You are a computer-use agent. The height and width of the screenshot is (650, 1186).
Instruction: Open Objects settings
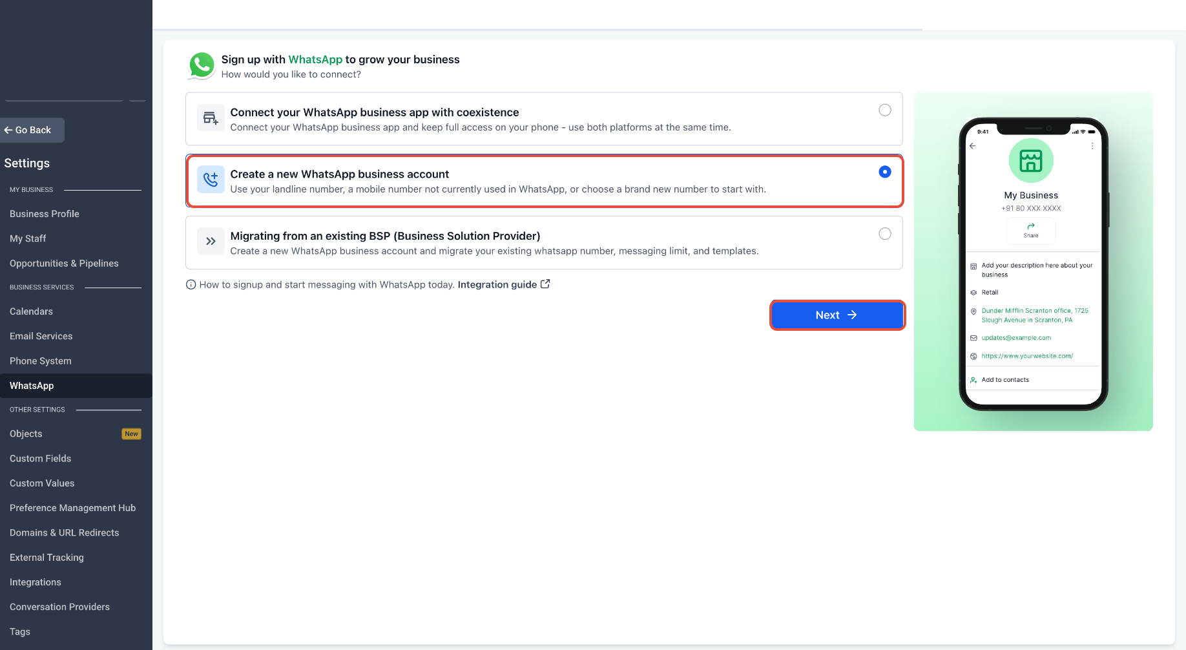coord(26,434)
